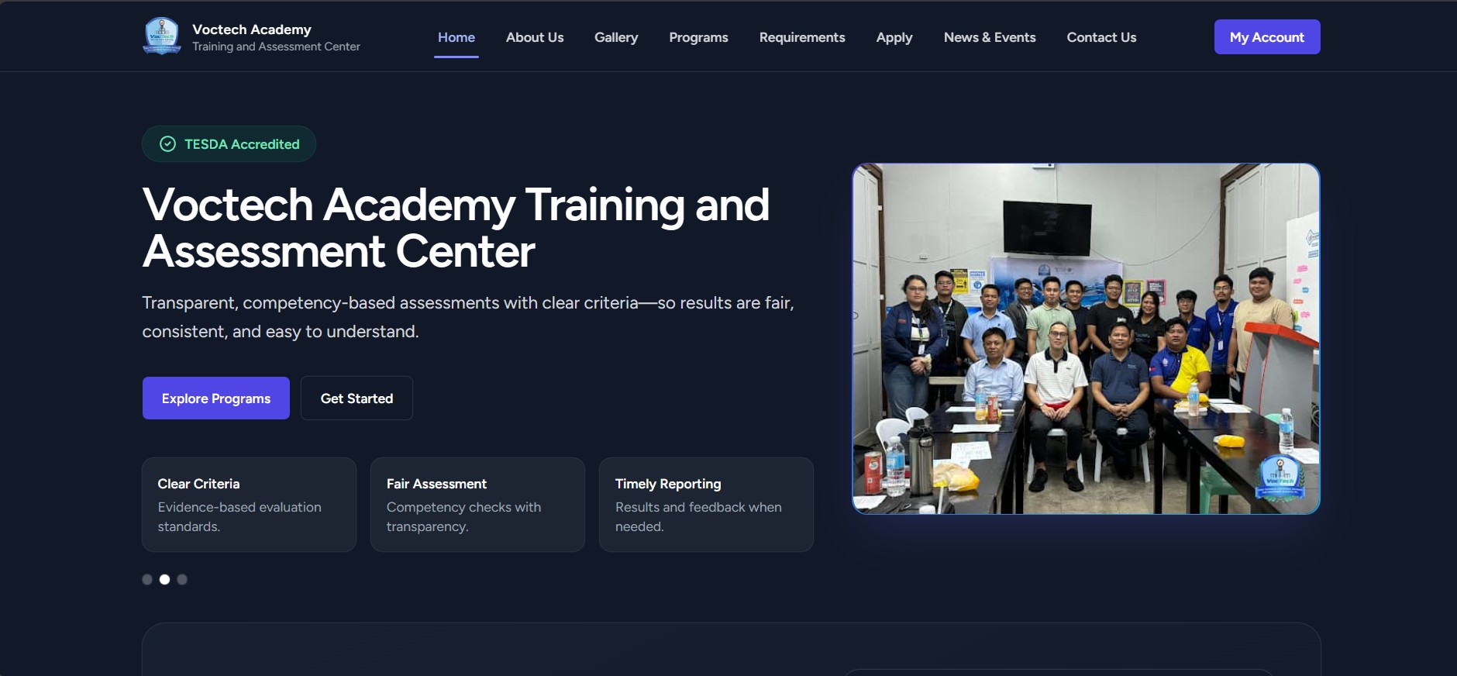Viewport: 1457px width, 676px height.
Task: Select the Timely Reporting card
Action: pyautogui.click(x=705, y=504)
